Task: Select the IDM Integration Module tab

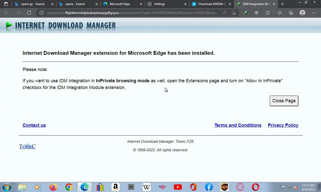Action: click(x=256, y=4)
